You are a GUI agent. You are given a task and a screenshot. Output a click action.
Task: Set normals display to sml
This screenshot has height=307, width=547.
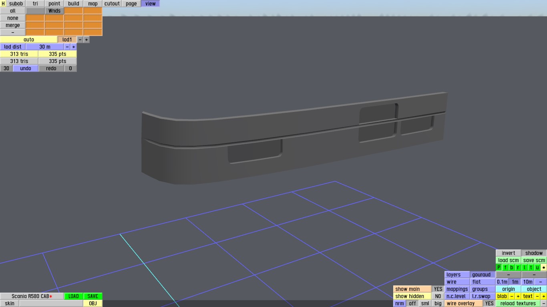point(425,303)
